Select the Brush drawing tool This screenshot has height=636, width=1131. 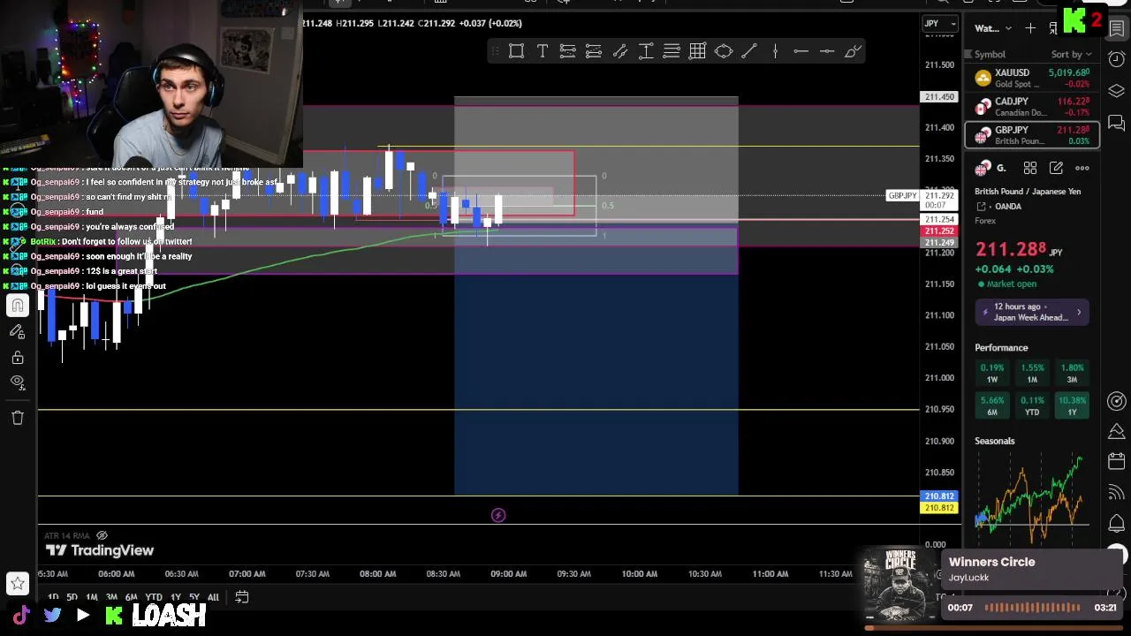(853, 51)
